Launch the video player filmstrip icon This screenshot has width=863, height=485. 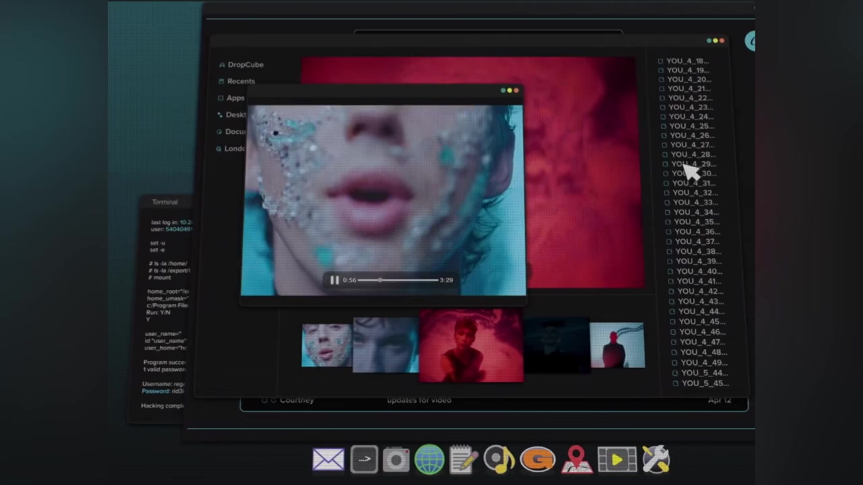coord(616,460)
